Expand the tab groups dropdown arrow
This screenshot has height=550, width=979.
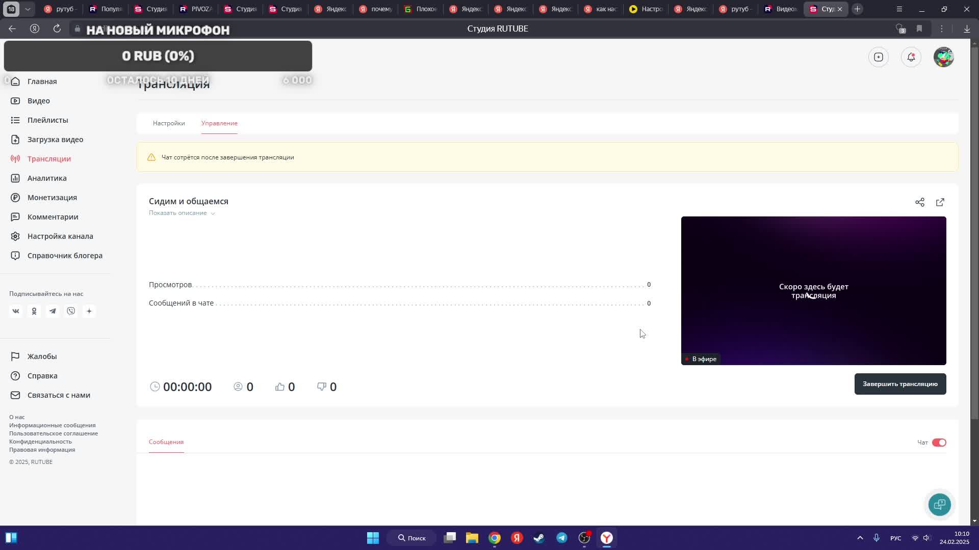28,9
